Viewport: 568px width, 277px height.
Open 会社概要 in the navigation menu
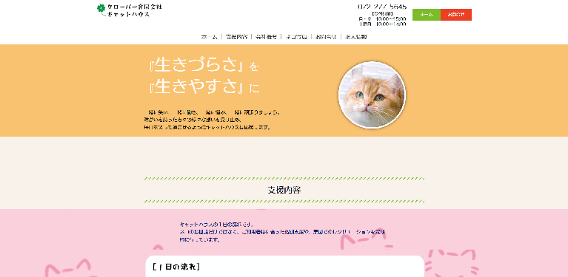click(267, 37)
